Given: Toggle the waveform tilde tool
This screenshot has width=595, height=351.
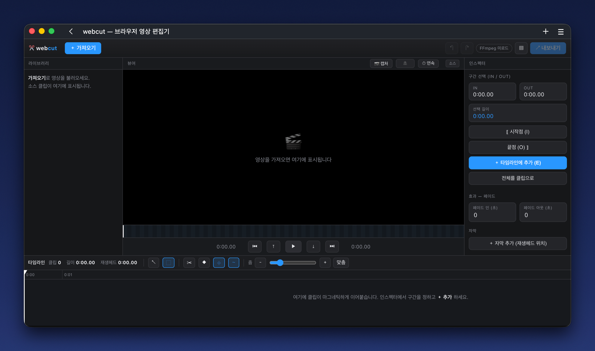Looking at the screenshot, I should pyautogui.click(x=234, y=263).
